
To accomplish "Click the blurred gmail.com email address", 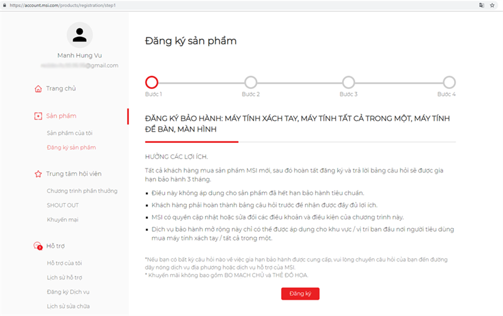I will click(x=80, y=65).
